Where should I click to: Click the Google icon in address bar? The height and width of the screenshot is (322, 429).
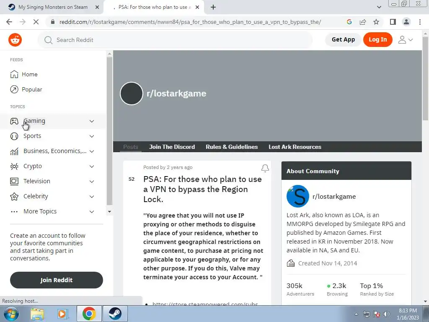(349, 22)
